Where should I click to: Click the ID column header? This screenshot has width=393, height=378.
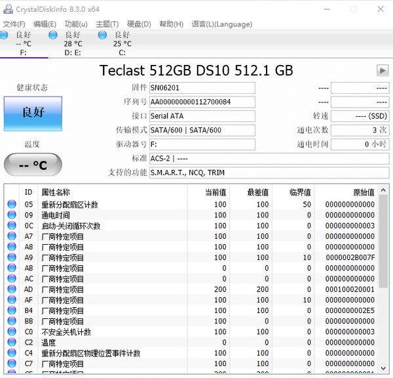click(x=28, y=192)
